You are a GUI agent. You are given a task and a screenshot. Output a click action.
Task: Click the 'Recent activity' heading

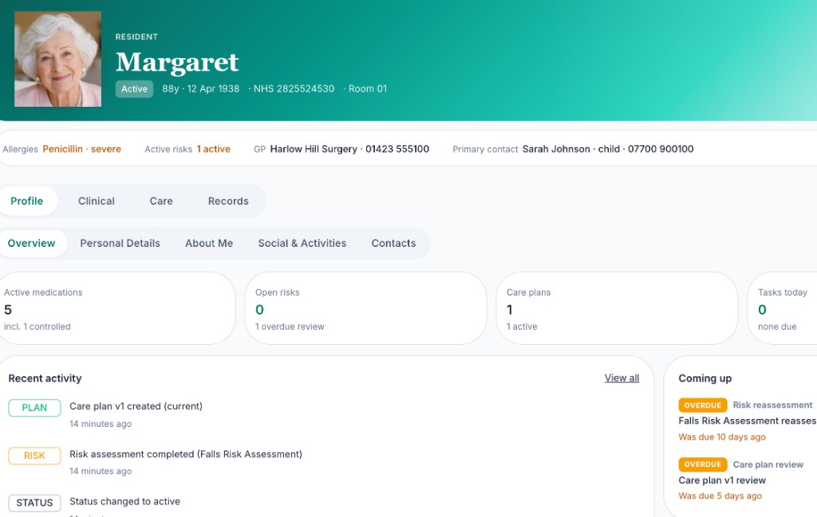click(x=45, y=378)
